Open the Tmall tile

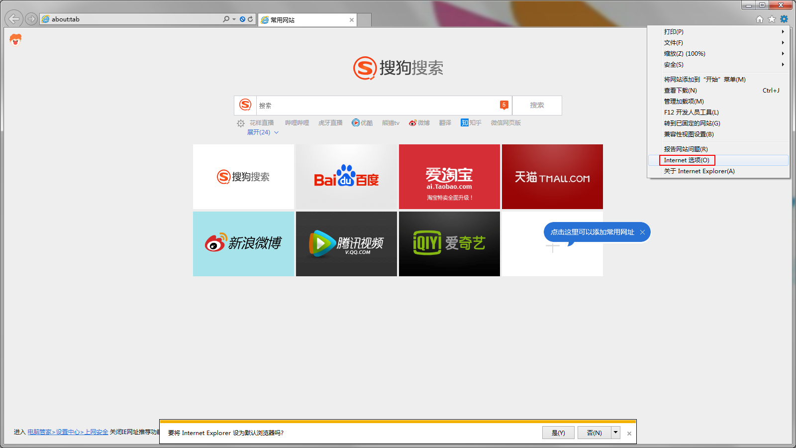[x=552, y=177]
